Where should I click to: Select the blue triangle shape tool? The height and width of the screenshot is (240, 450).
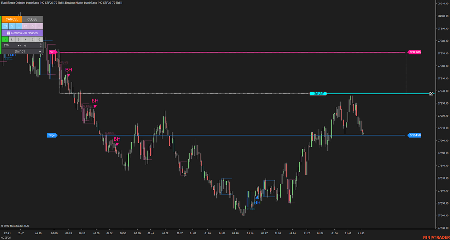tap(12, 26)
